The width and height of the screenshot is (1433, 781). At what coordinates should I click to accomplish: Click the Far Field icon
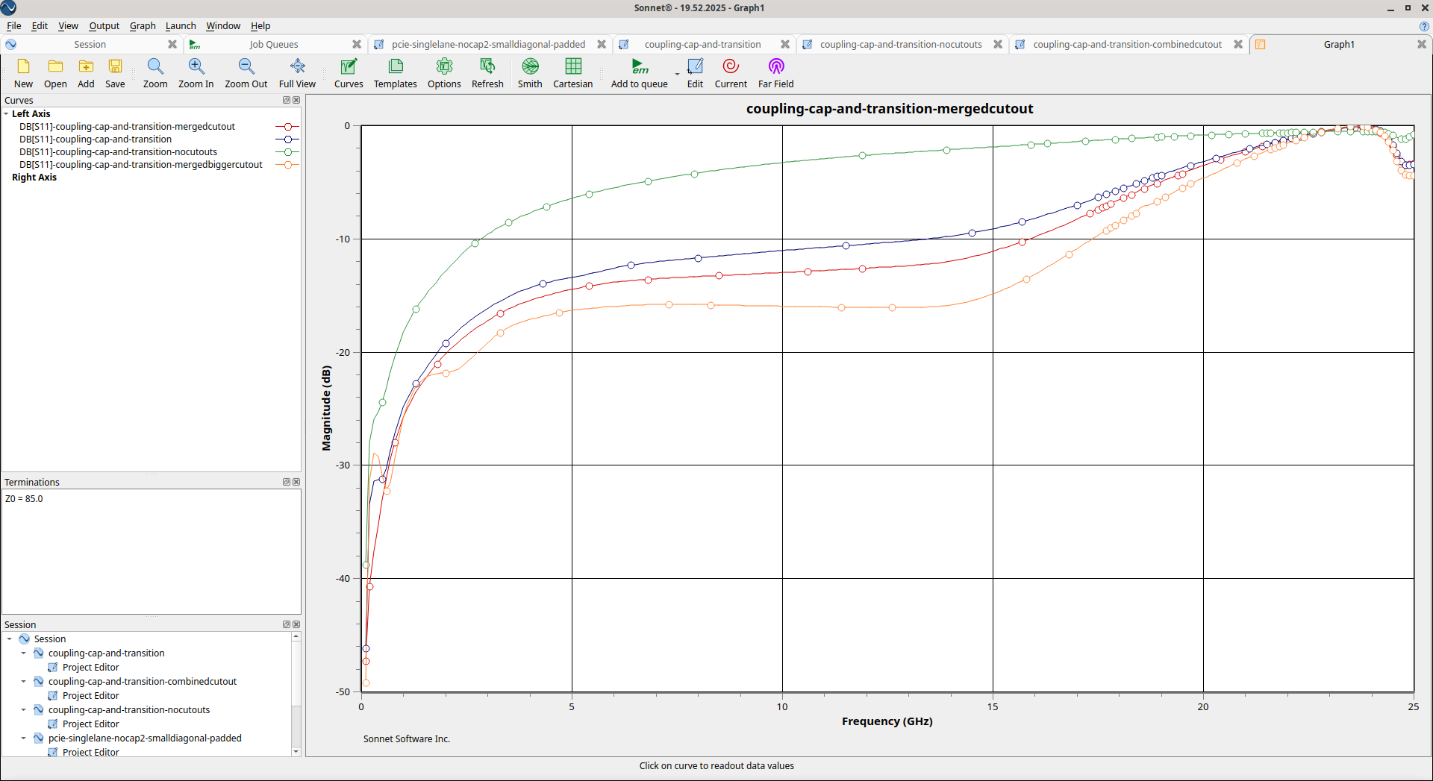point(775,73)
